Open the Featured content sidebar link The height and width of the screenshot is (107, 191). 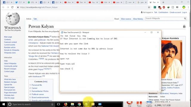coord(10,42)
